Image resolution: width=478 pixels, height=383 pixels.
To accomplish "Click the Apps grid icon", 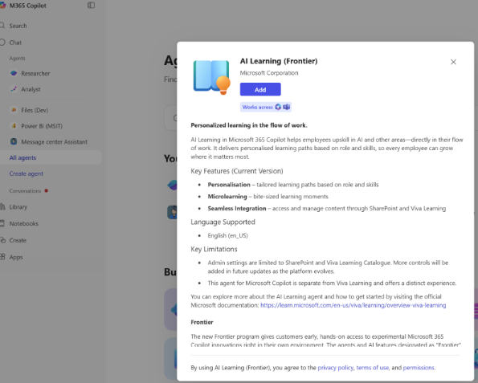I will pos(2,257).
